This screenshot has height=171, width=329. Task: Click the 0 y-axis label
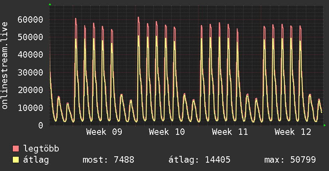(41, 125)
